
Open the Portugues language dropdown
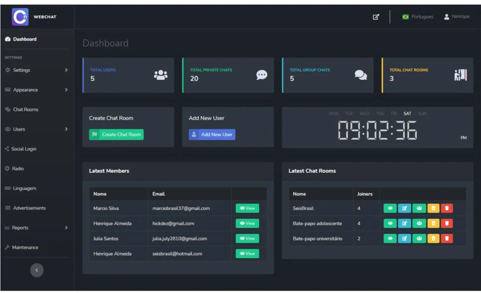point(418,17)
